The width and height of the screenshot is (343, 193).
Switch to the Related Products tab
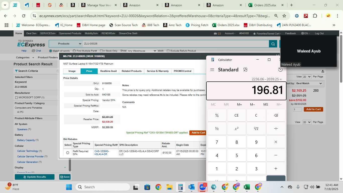coord(132,71)
